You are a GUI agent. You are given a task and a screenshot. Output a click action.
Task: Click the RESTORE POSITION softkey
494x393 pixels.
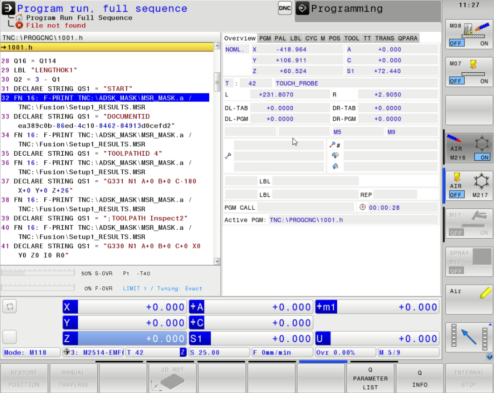24,378
